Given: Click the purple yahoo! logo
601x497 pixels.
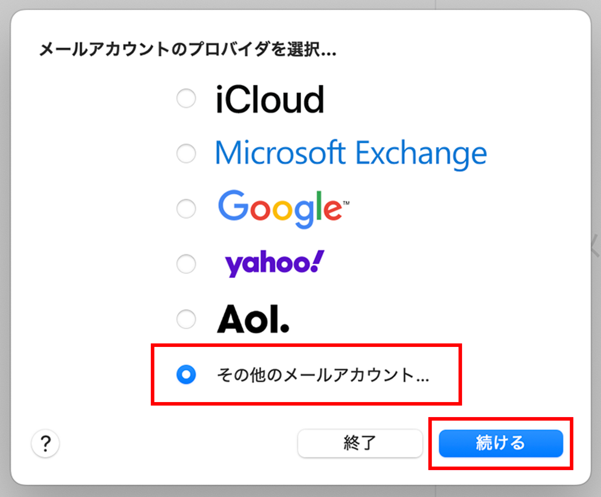Looking at the screenshot, I should pyautogui.click(x=274, y=263).
